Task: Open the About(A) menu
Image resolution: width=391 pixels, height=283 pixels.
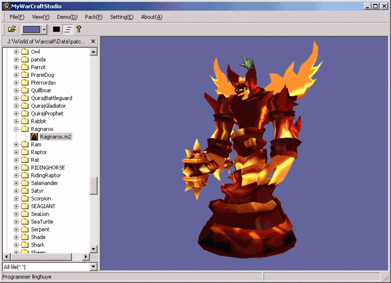Action: tap(152, 17)
